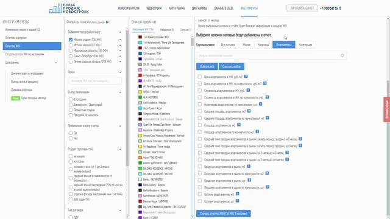Open help icon for Остатки апартаментов, шт.
390x219 pixels.
[x=237, y=201]
